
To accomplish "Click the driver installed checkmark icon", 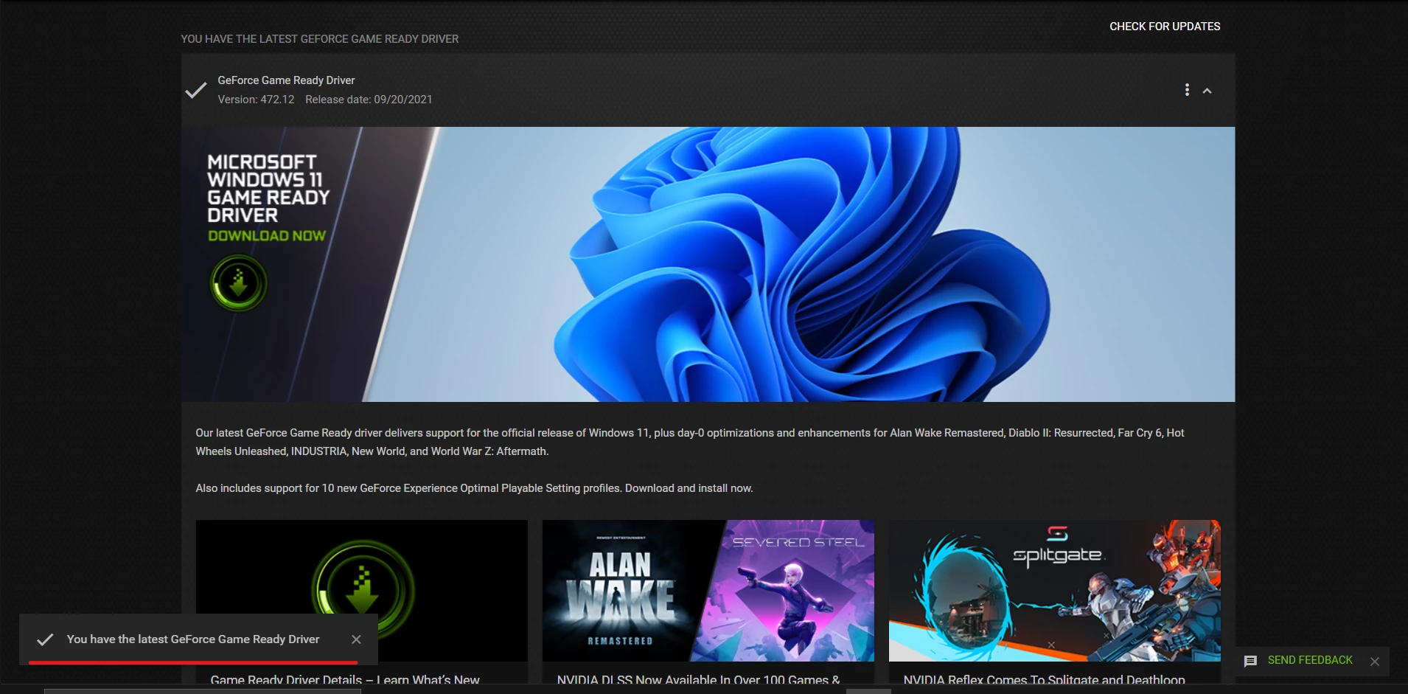I will (x=196, y=90).
